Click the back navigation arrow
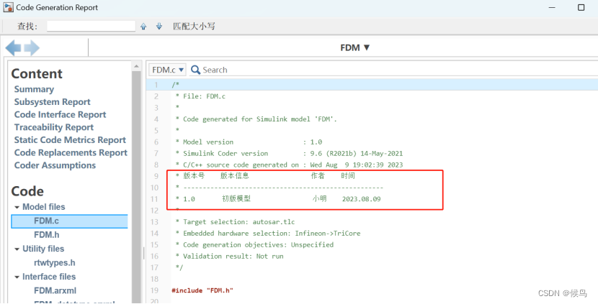598x304 pixels. [14, 48]
